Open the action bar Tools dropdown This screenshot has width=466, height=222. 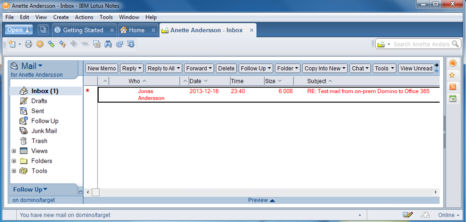[385, 69]
